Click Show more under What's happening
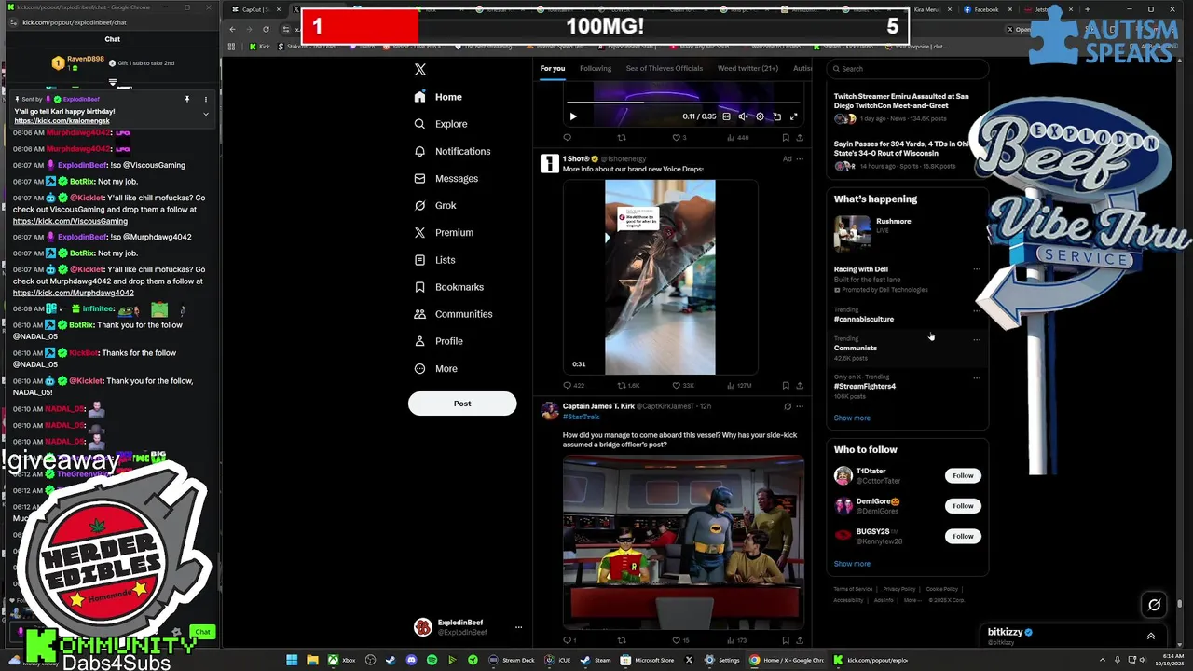The height and width of the screenshot is (671, 1193). pyautogui.click(x=852, y=418)
